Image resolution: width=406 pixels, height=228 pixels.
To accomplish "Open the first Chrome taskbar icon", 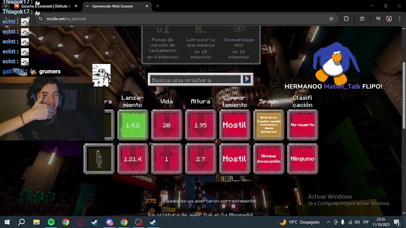I will click(65, 222).
